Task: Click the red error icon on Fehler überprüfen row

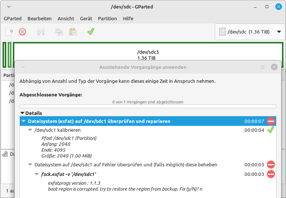Action: [x=271, y=165]
